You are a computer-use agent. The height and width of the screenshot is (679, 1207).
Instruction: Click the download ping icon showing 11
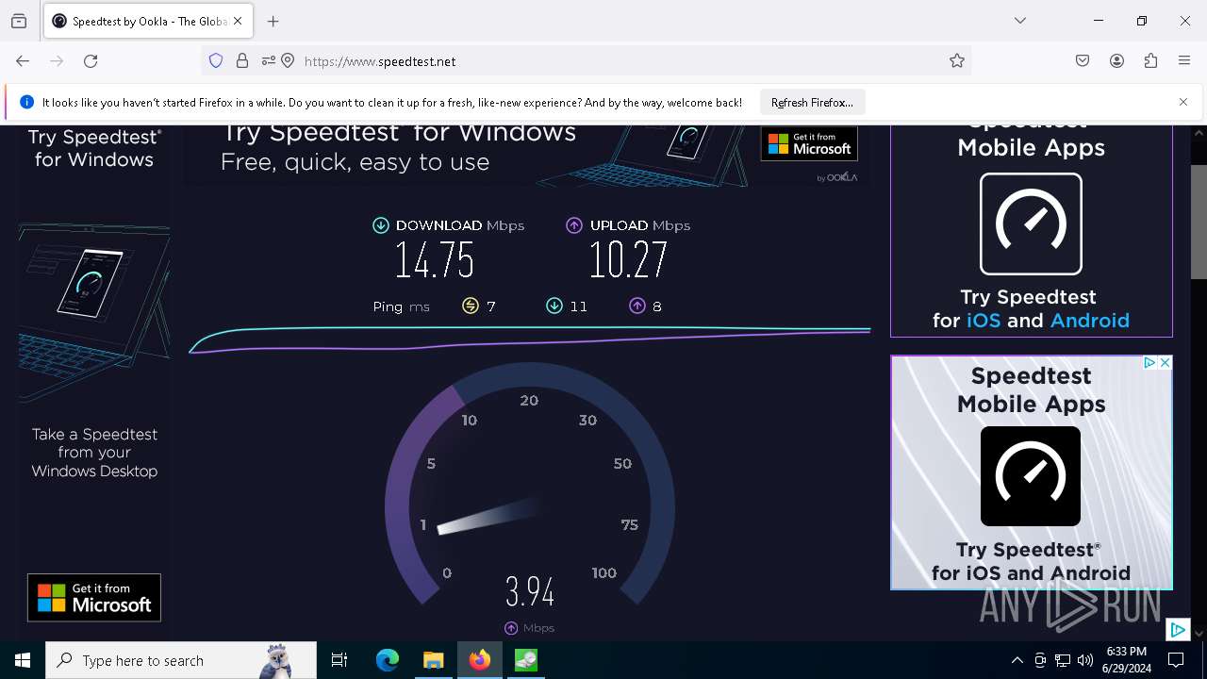pos(554,306)
